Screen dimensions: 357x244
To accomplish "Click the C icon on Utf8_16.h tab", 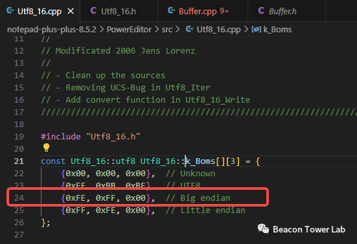I will click(93, 10).
